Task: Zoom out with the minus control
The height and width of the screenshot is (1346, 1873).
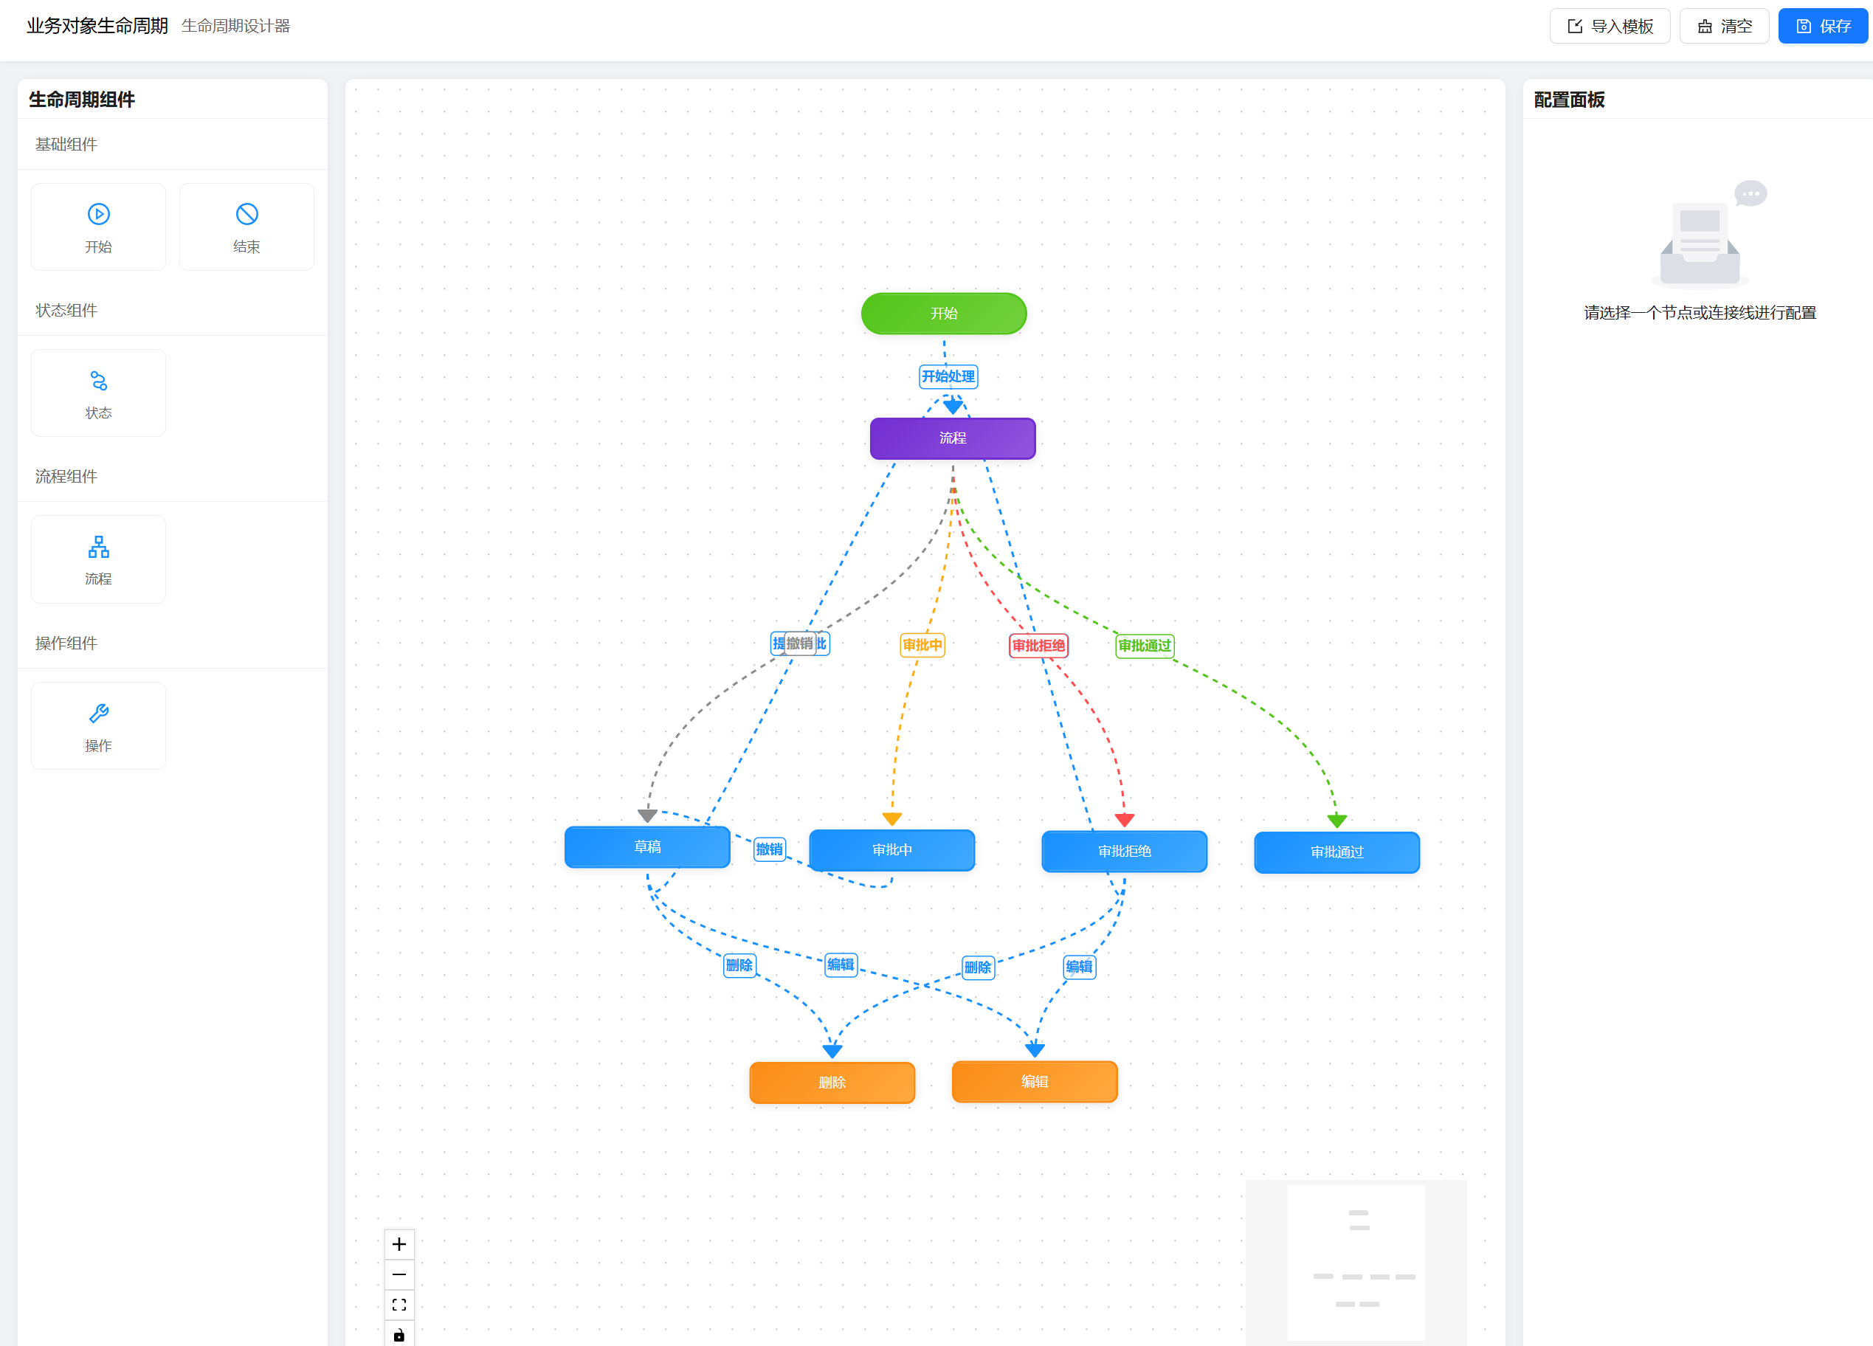Action: (399, 1274)
